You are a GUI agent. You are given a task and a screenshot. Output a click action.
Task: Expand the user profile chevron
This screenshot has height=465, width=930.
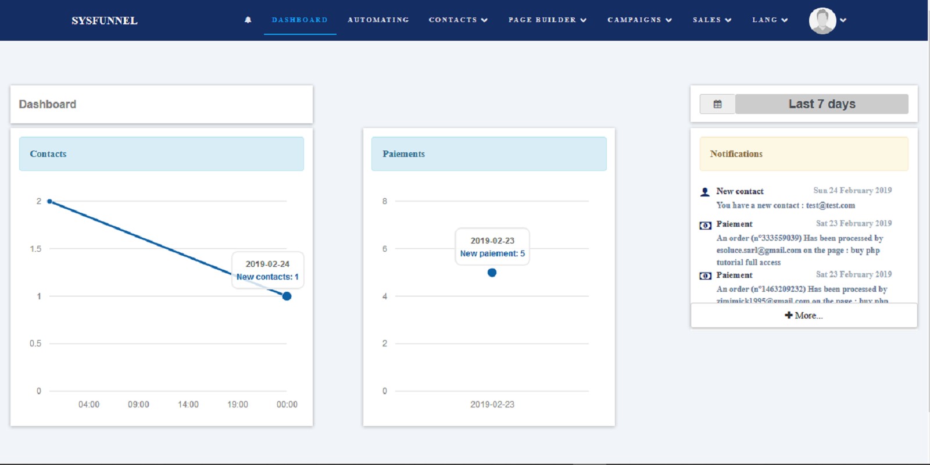pyautogui.click(x=843, y=20)
